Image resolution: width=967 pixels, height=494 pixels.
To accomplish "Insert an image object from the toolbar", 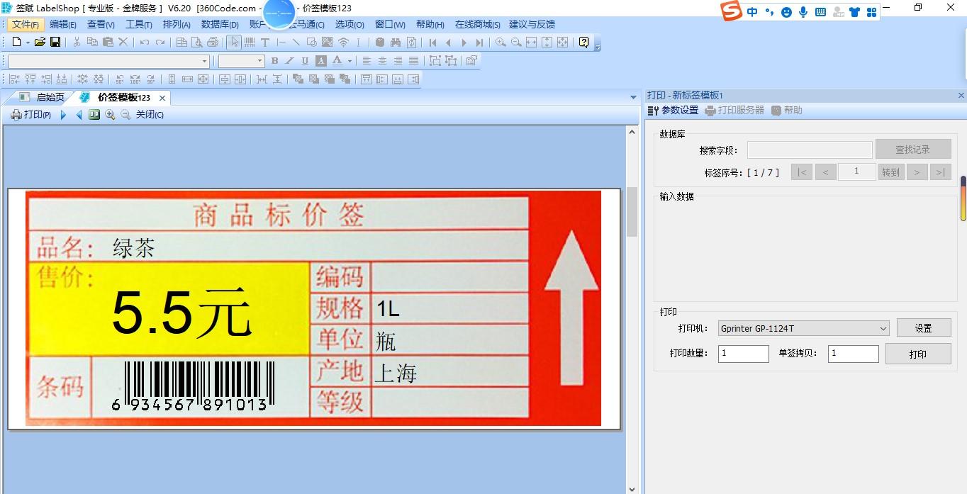I will coord(327,43).
